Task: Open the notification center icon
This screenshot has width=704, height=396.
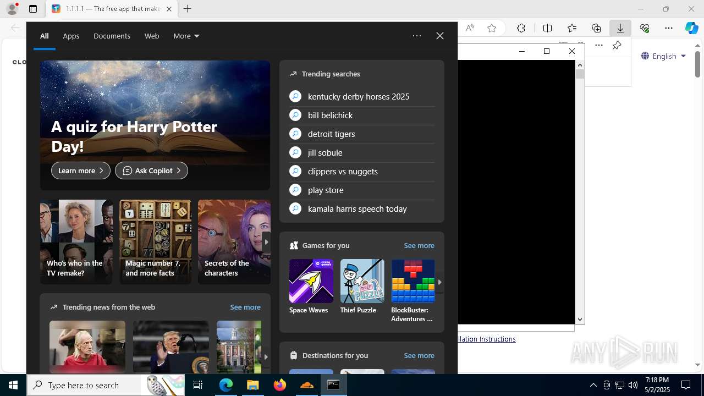Action: click(686, 385)
